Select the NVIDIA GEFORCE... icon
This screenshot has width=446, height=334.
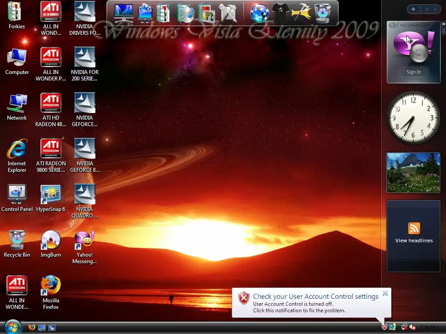click(x=84, y=110)
